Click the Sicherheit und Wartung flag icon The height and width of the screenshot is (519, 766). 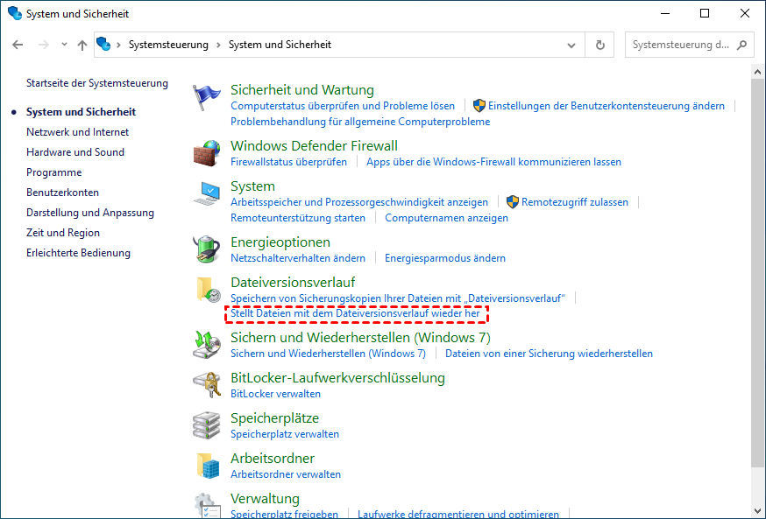coord(206,97)
